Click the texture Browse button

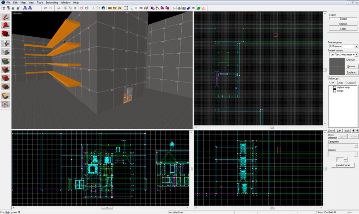tap(351, 66)
